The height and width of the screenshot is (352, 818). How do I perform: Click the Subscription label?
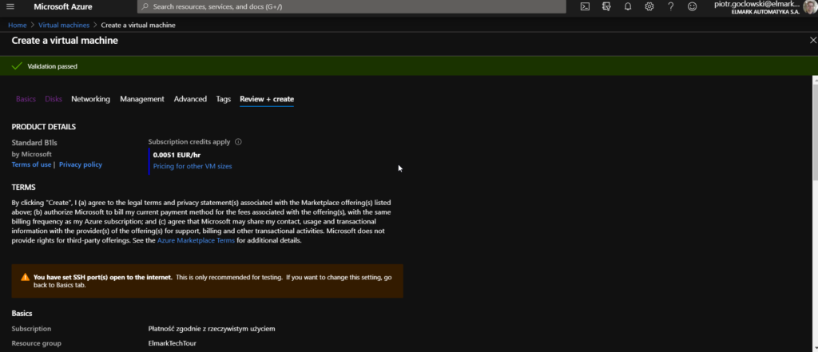click(x=31, y=329)
